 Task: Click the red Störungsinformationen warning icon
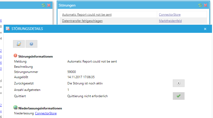[x=15, y=56]
